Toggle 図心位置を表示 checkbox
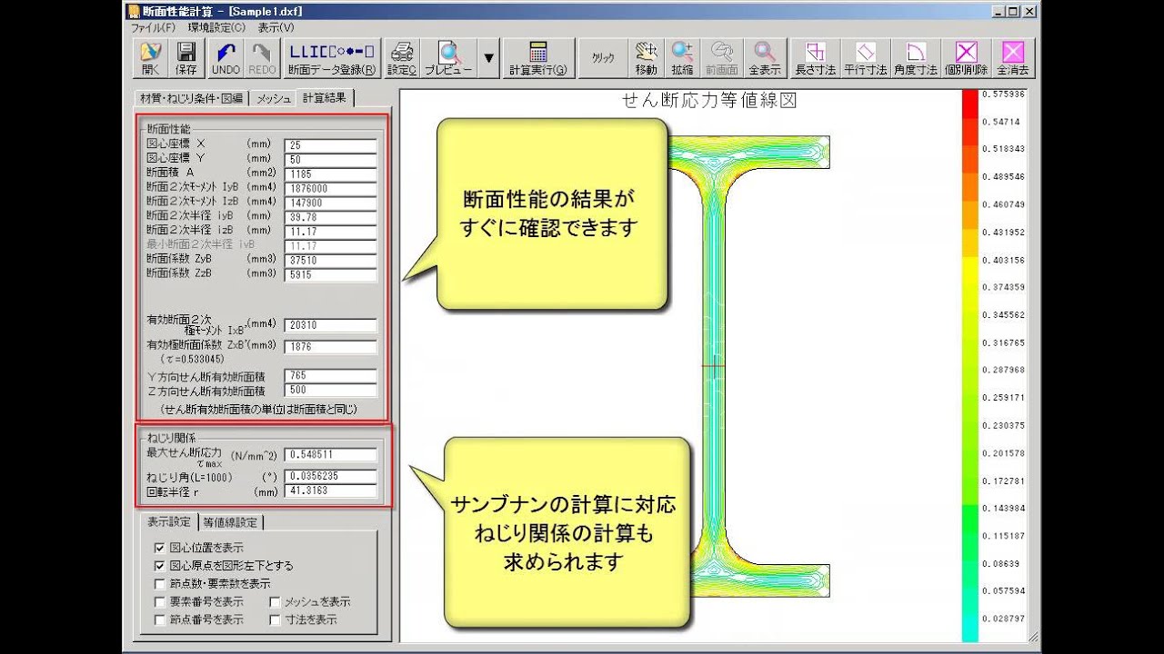The width and height of the screenshot is (1164, 654). click(x=161, y=548)
